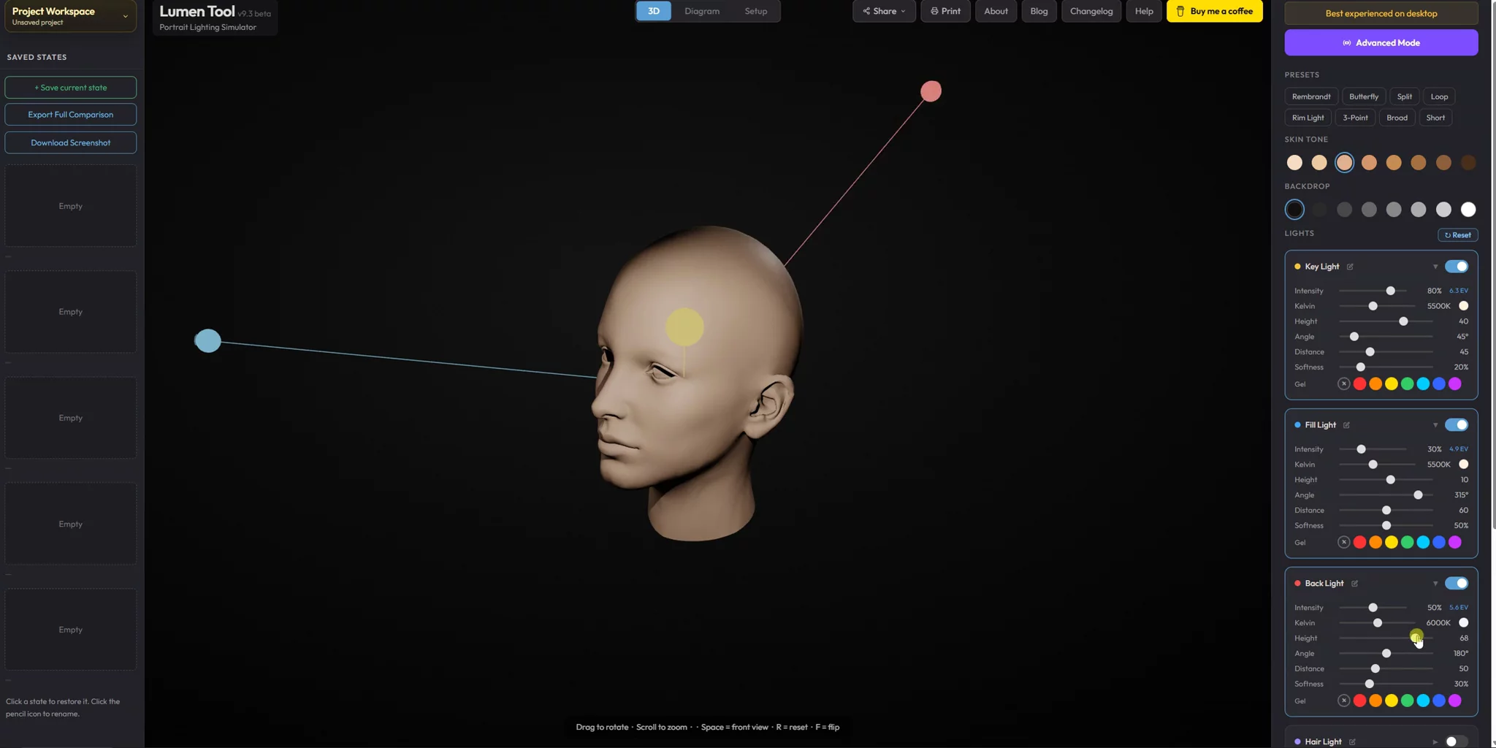Remove gel from Fill Light

coord(1343,542)
